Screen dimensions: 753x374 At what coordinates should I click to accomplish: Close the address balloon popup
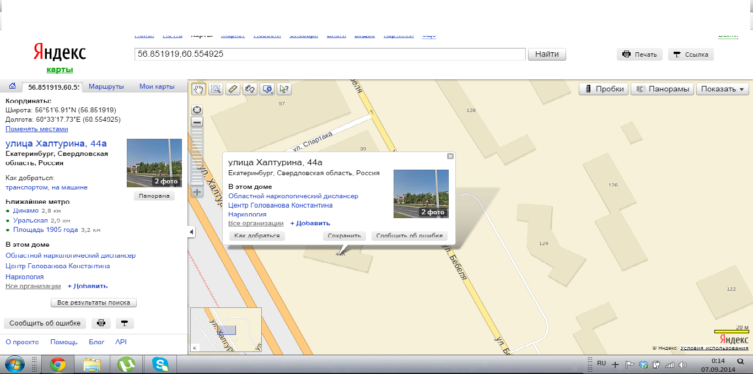(450, 156)
